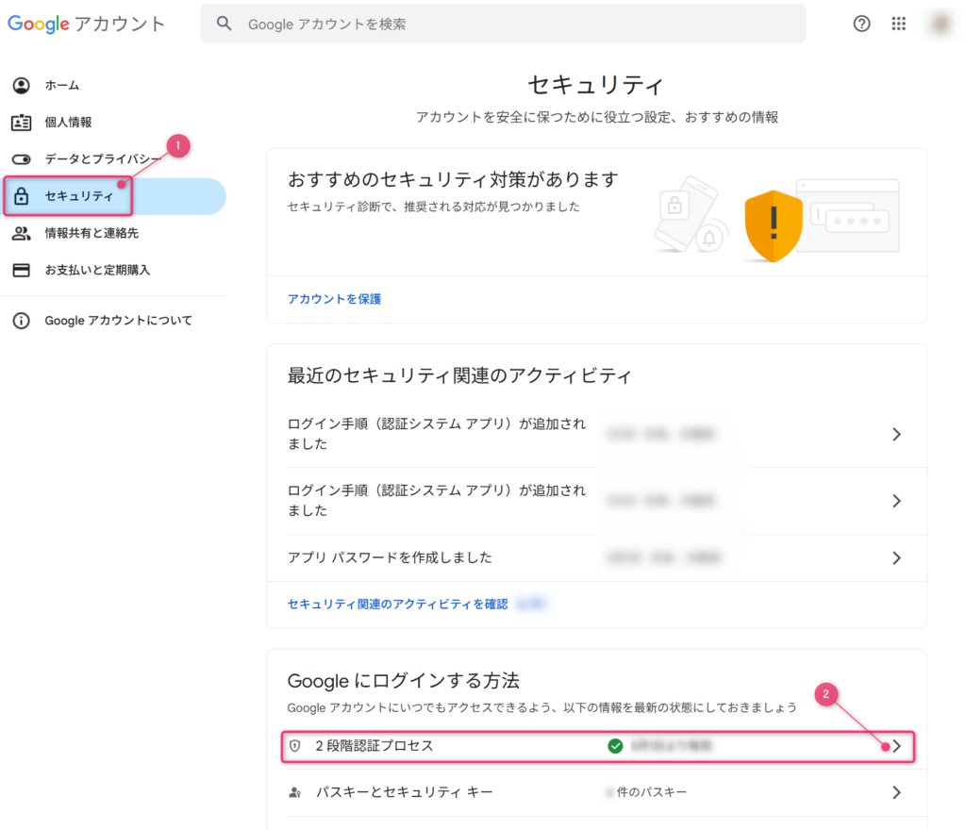Click the shield icon beside 2 段階認証プロセス

295,746
